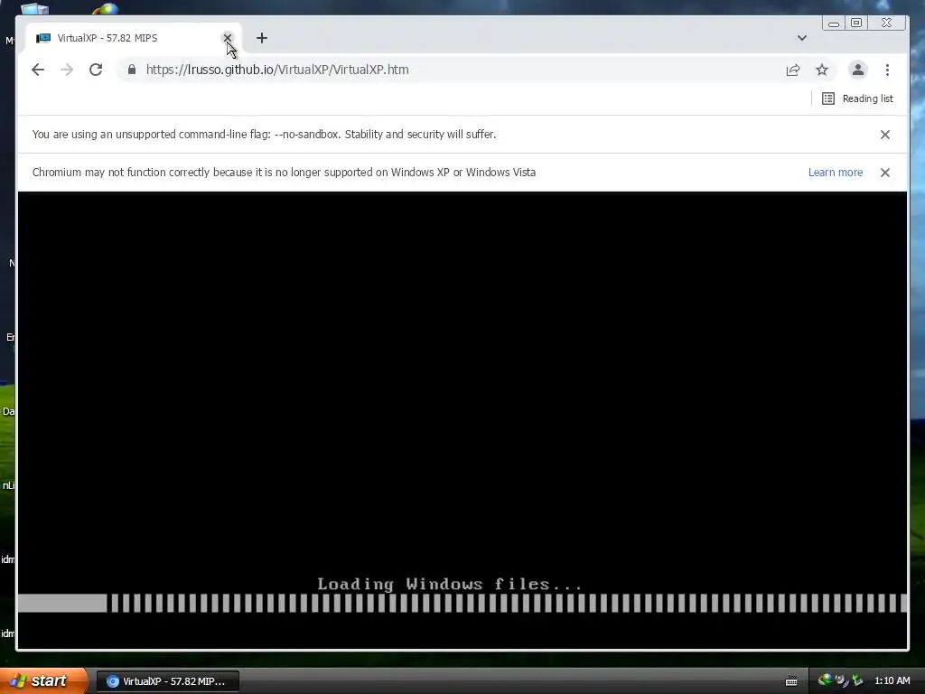
Task: View site security lock icon
Action: click(132, 70)
